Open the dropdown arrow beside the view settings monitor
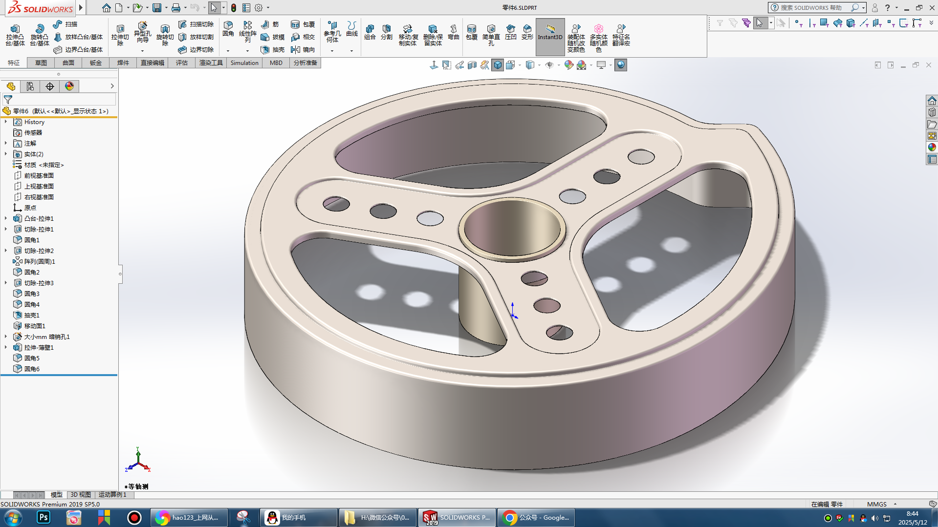Image resolution: width=938 pixels, height=527 pixels. pos(610,65)
